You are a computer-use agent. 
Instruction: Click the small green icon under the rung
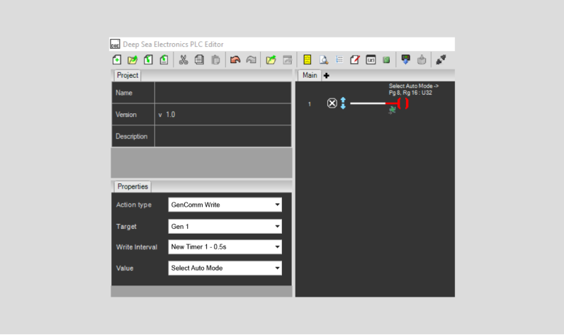click(x=392, y=110)
